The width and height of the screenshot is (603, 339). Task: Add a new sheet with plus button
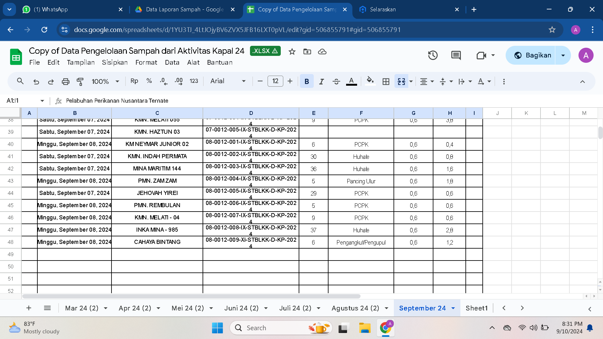click(29, 308)
